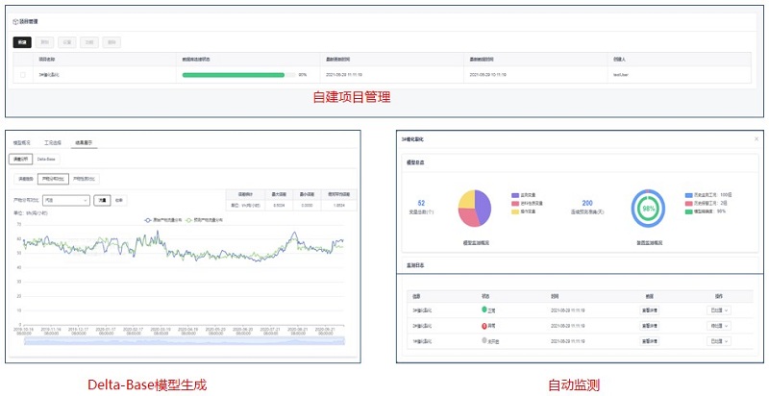
Task: Click the 98% donut chart
Action: pyautogui.click(x=649, y=207)
